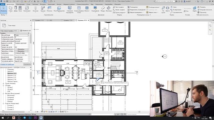This screenshot has height=120, width=214.
Task: Click Изменить тип button in properties
Action: click(25, 31)
